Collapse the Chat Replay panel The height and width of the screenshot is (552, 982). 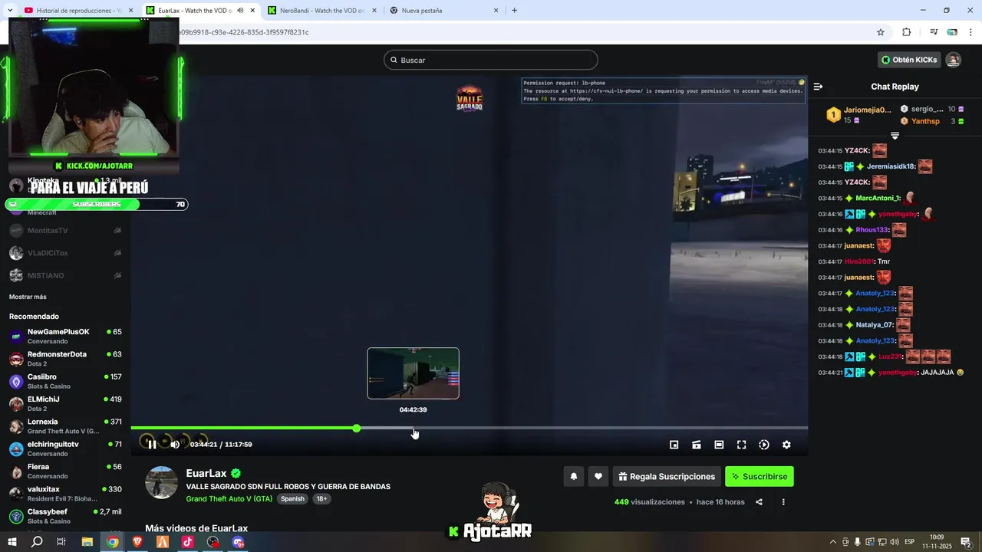pyautogui.click(x=818, y=87)
